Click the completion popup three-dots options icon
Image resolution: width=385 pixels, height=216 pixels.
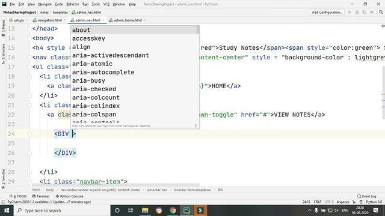196,125
